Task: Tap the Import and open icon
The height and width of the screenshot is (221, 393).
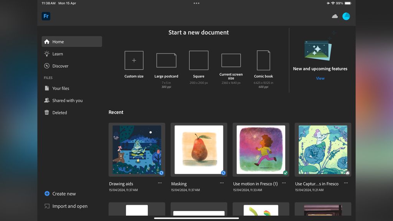Action: click(46, 206)
